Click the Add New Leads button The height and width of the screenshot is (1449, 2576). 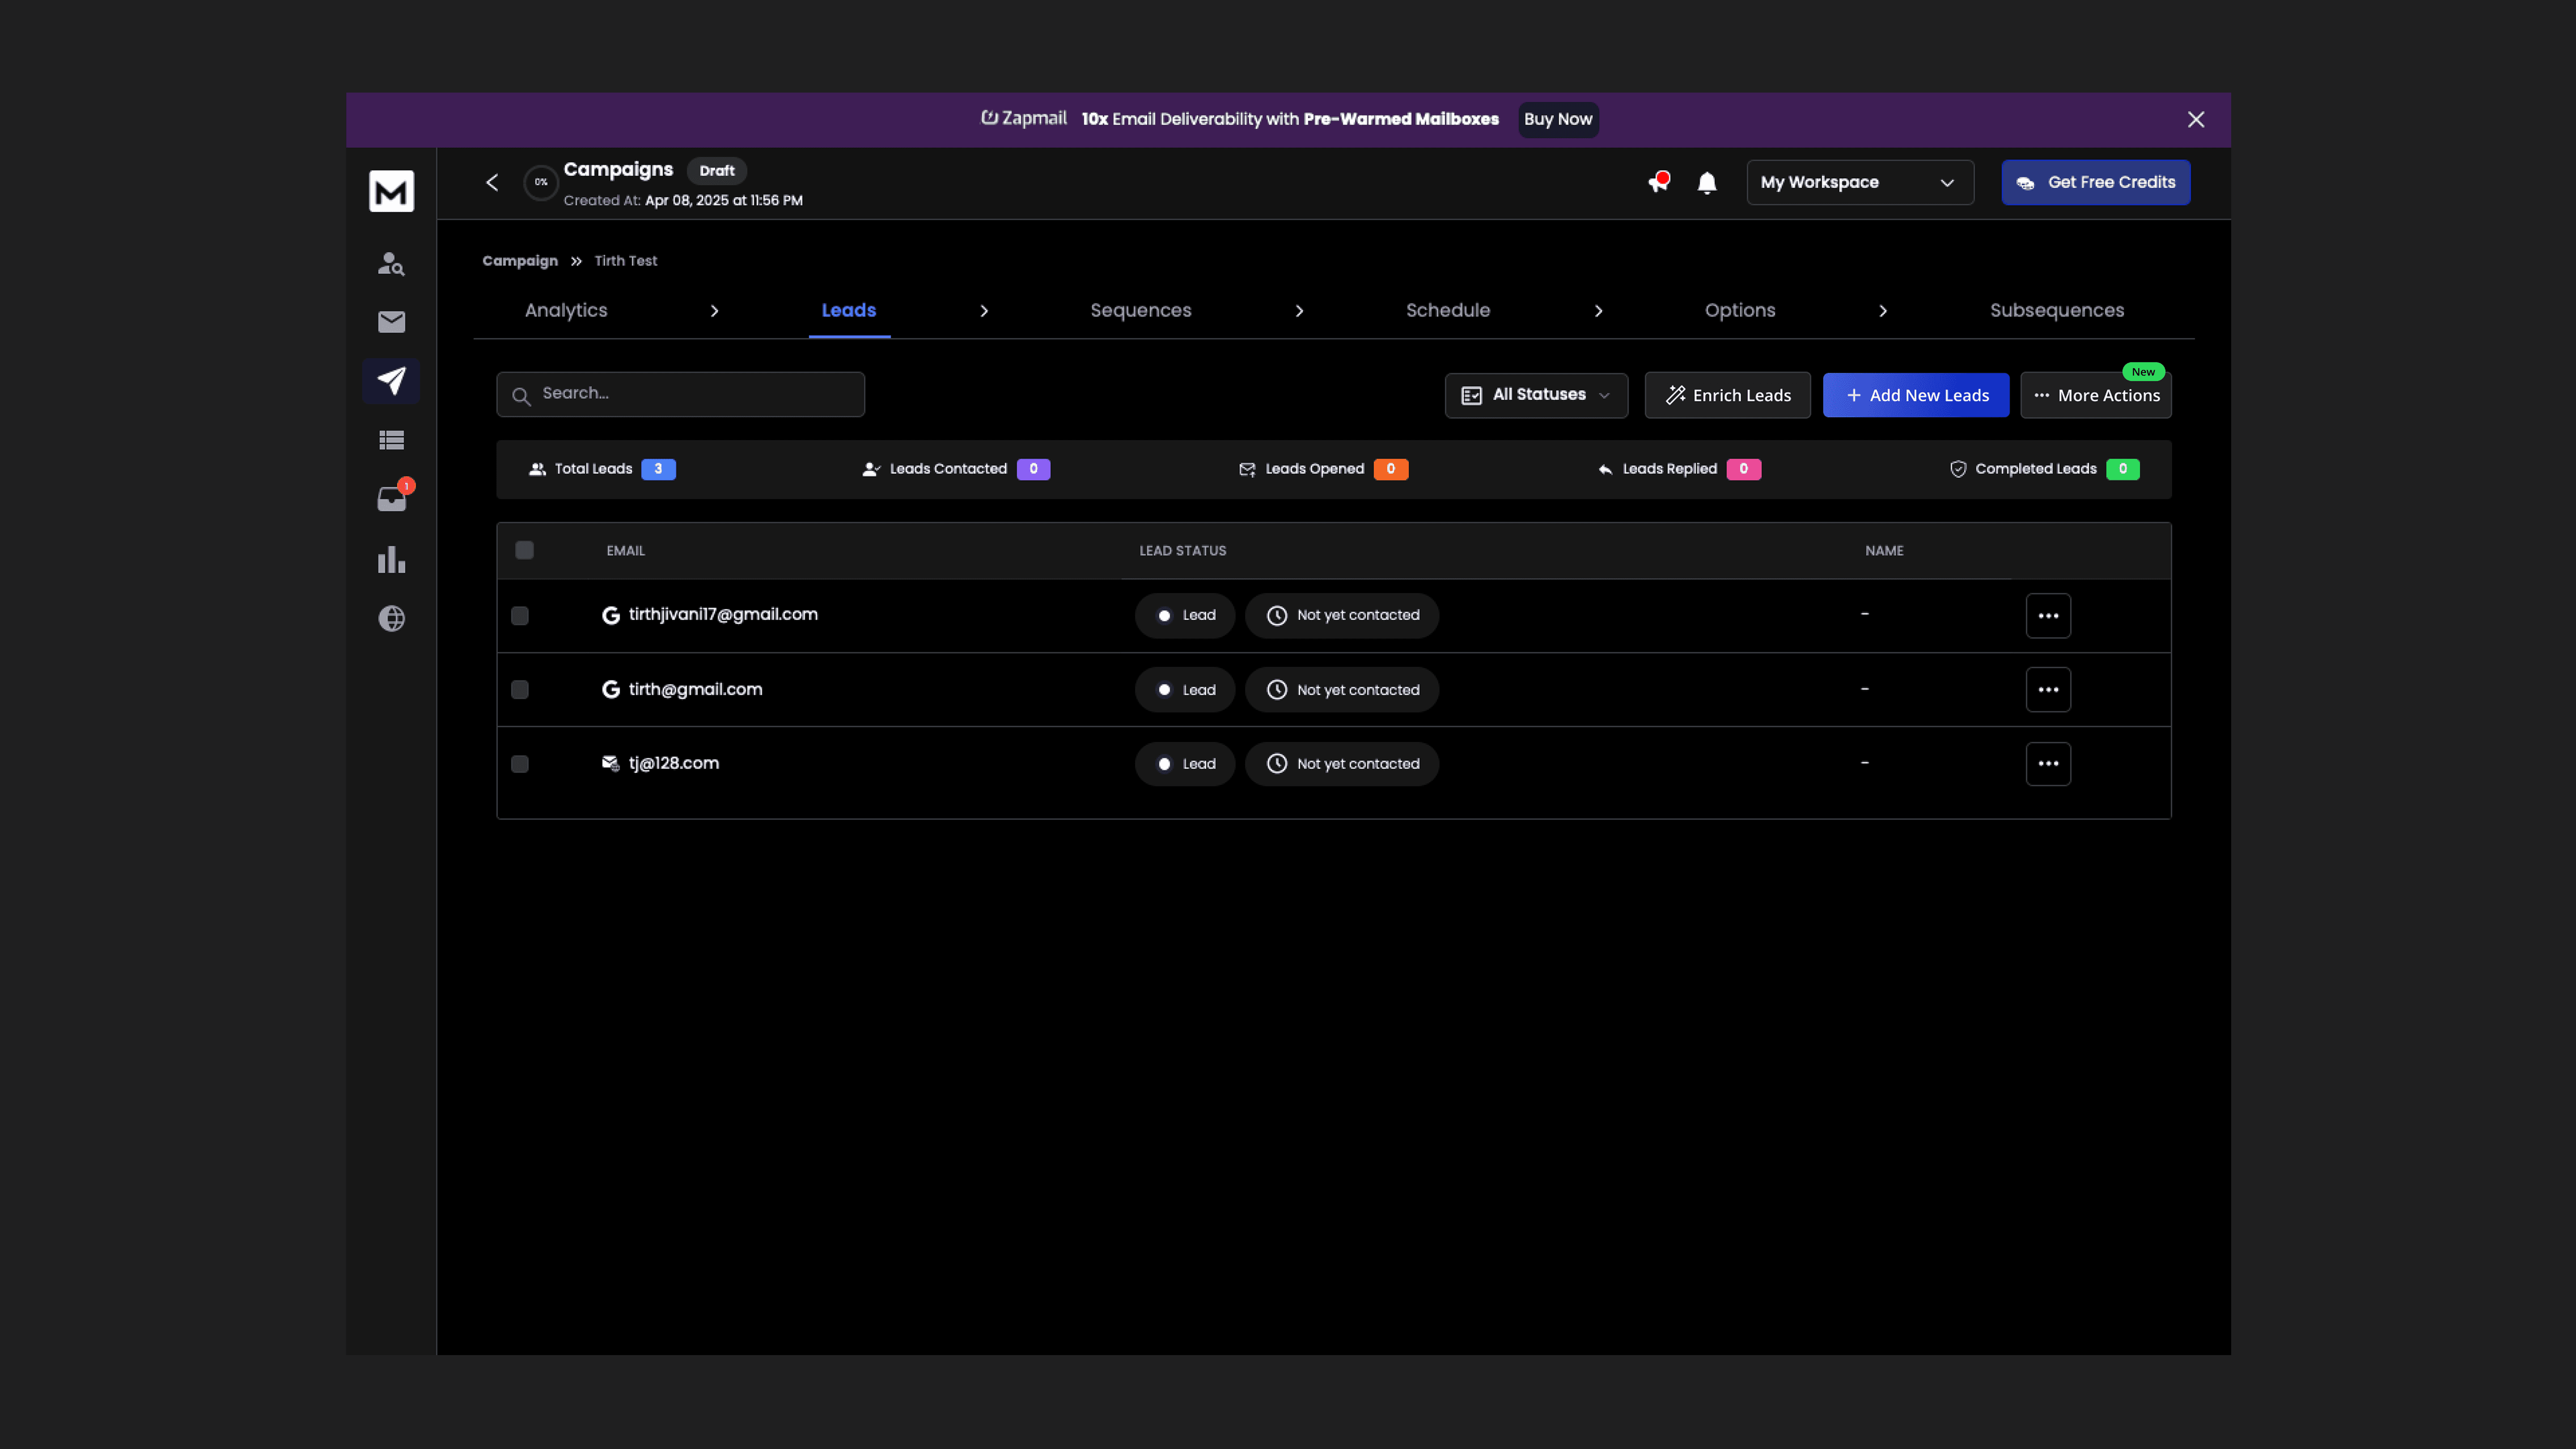pyautogui.click(x=1915, y=395)
